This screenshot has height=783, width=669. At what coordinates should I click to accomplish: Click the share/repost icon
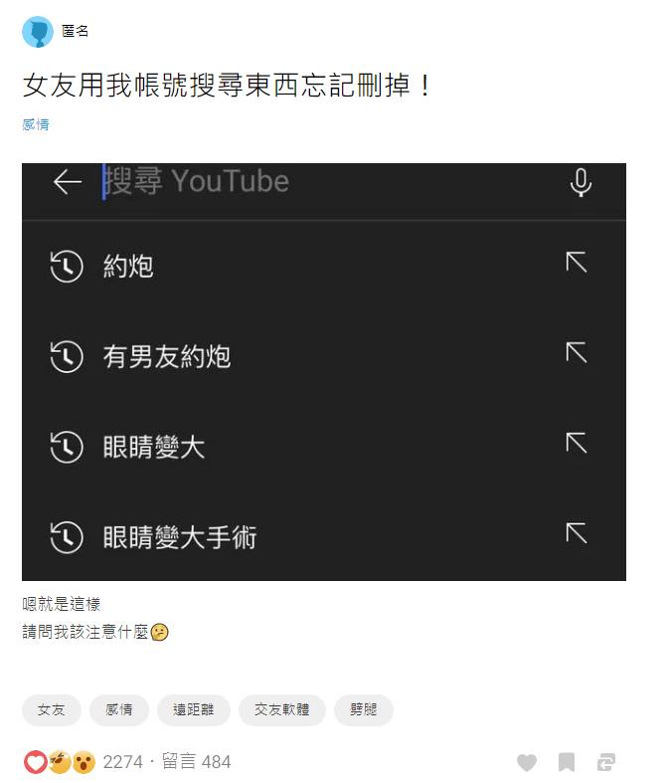click(x=606, y=762)
